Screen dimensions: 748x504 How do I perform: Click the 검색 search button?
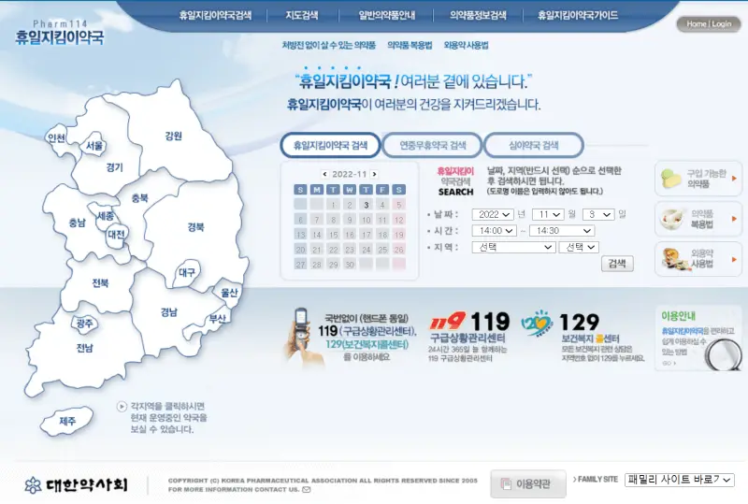pos(617,264)
